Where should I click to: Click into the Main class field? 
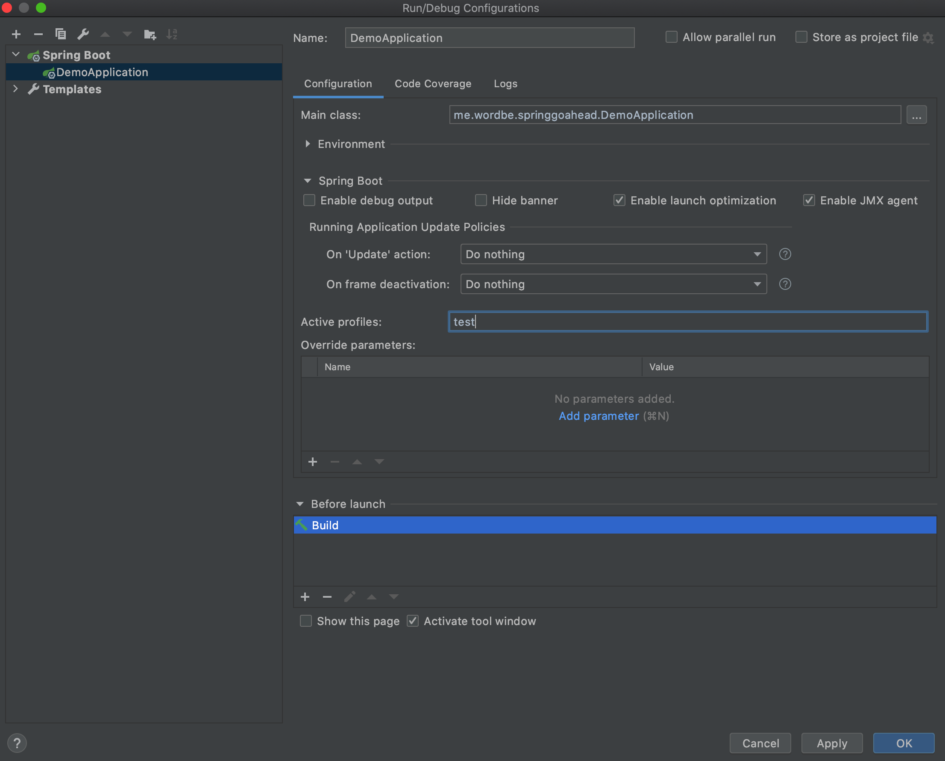tap(675, 115)
